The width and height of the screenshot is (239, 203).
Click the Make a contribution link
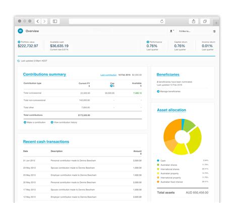click(x=35, y=122)
